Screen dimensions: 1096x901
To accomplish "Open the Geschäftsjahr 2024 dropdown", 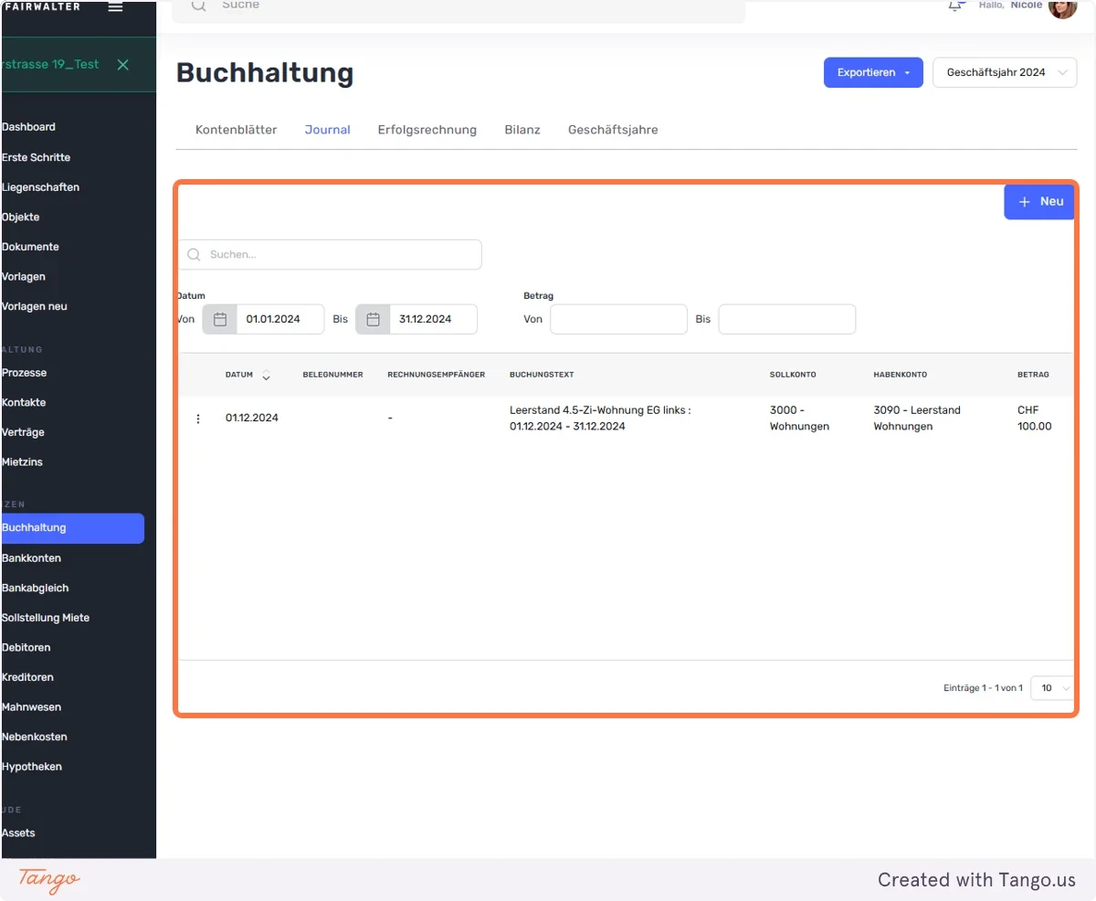I will (1005, 73).
